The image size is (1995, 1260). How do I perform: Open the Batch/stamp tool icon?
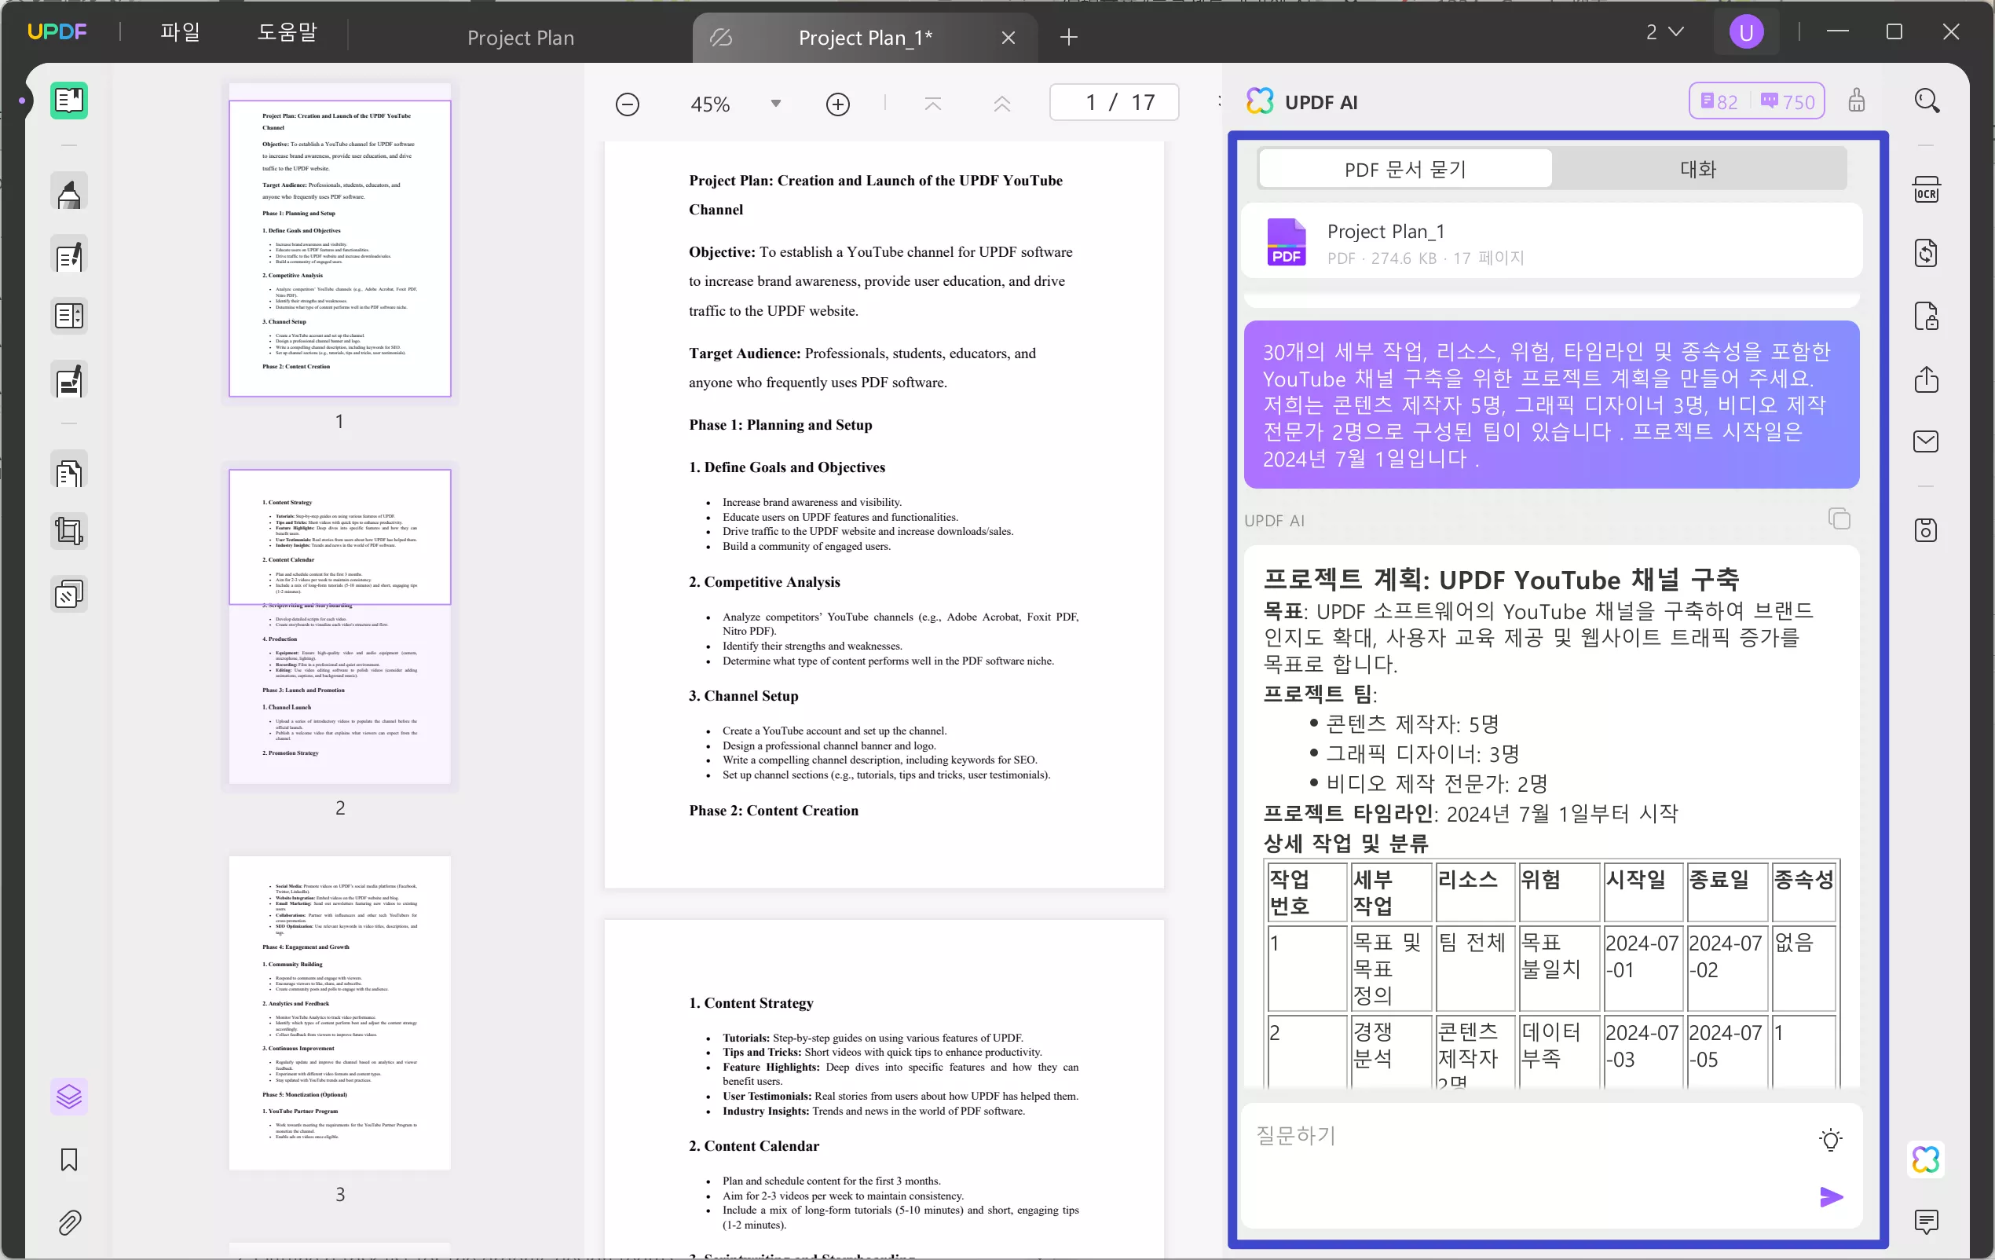click(69, 595)
